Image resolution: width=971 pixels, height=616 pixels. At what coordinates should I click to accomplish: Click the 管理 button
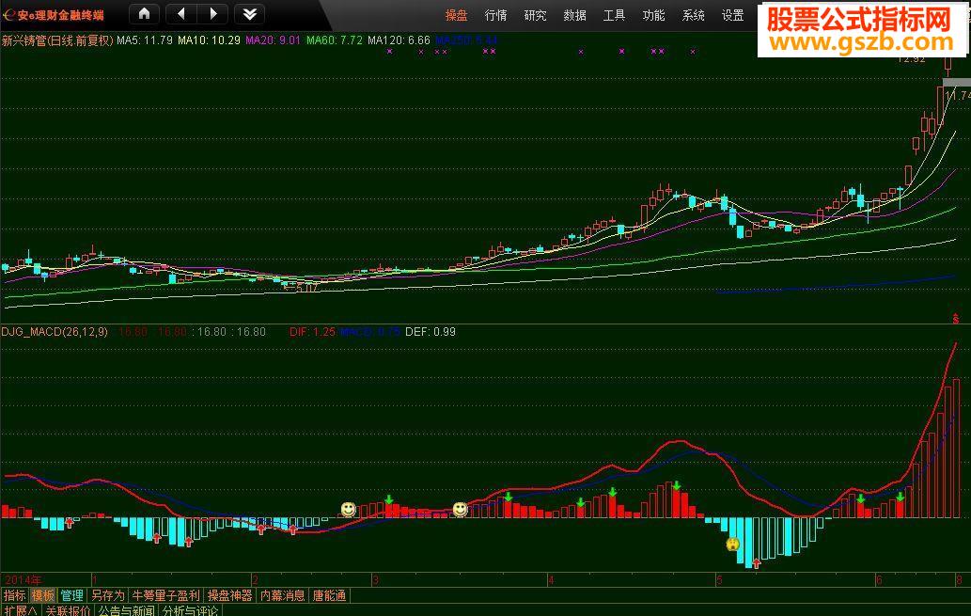pos(71,595)
